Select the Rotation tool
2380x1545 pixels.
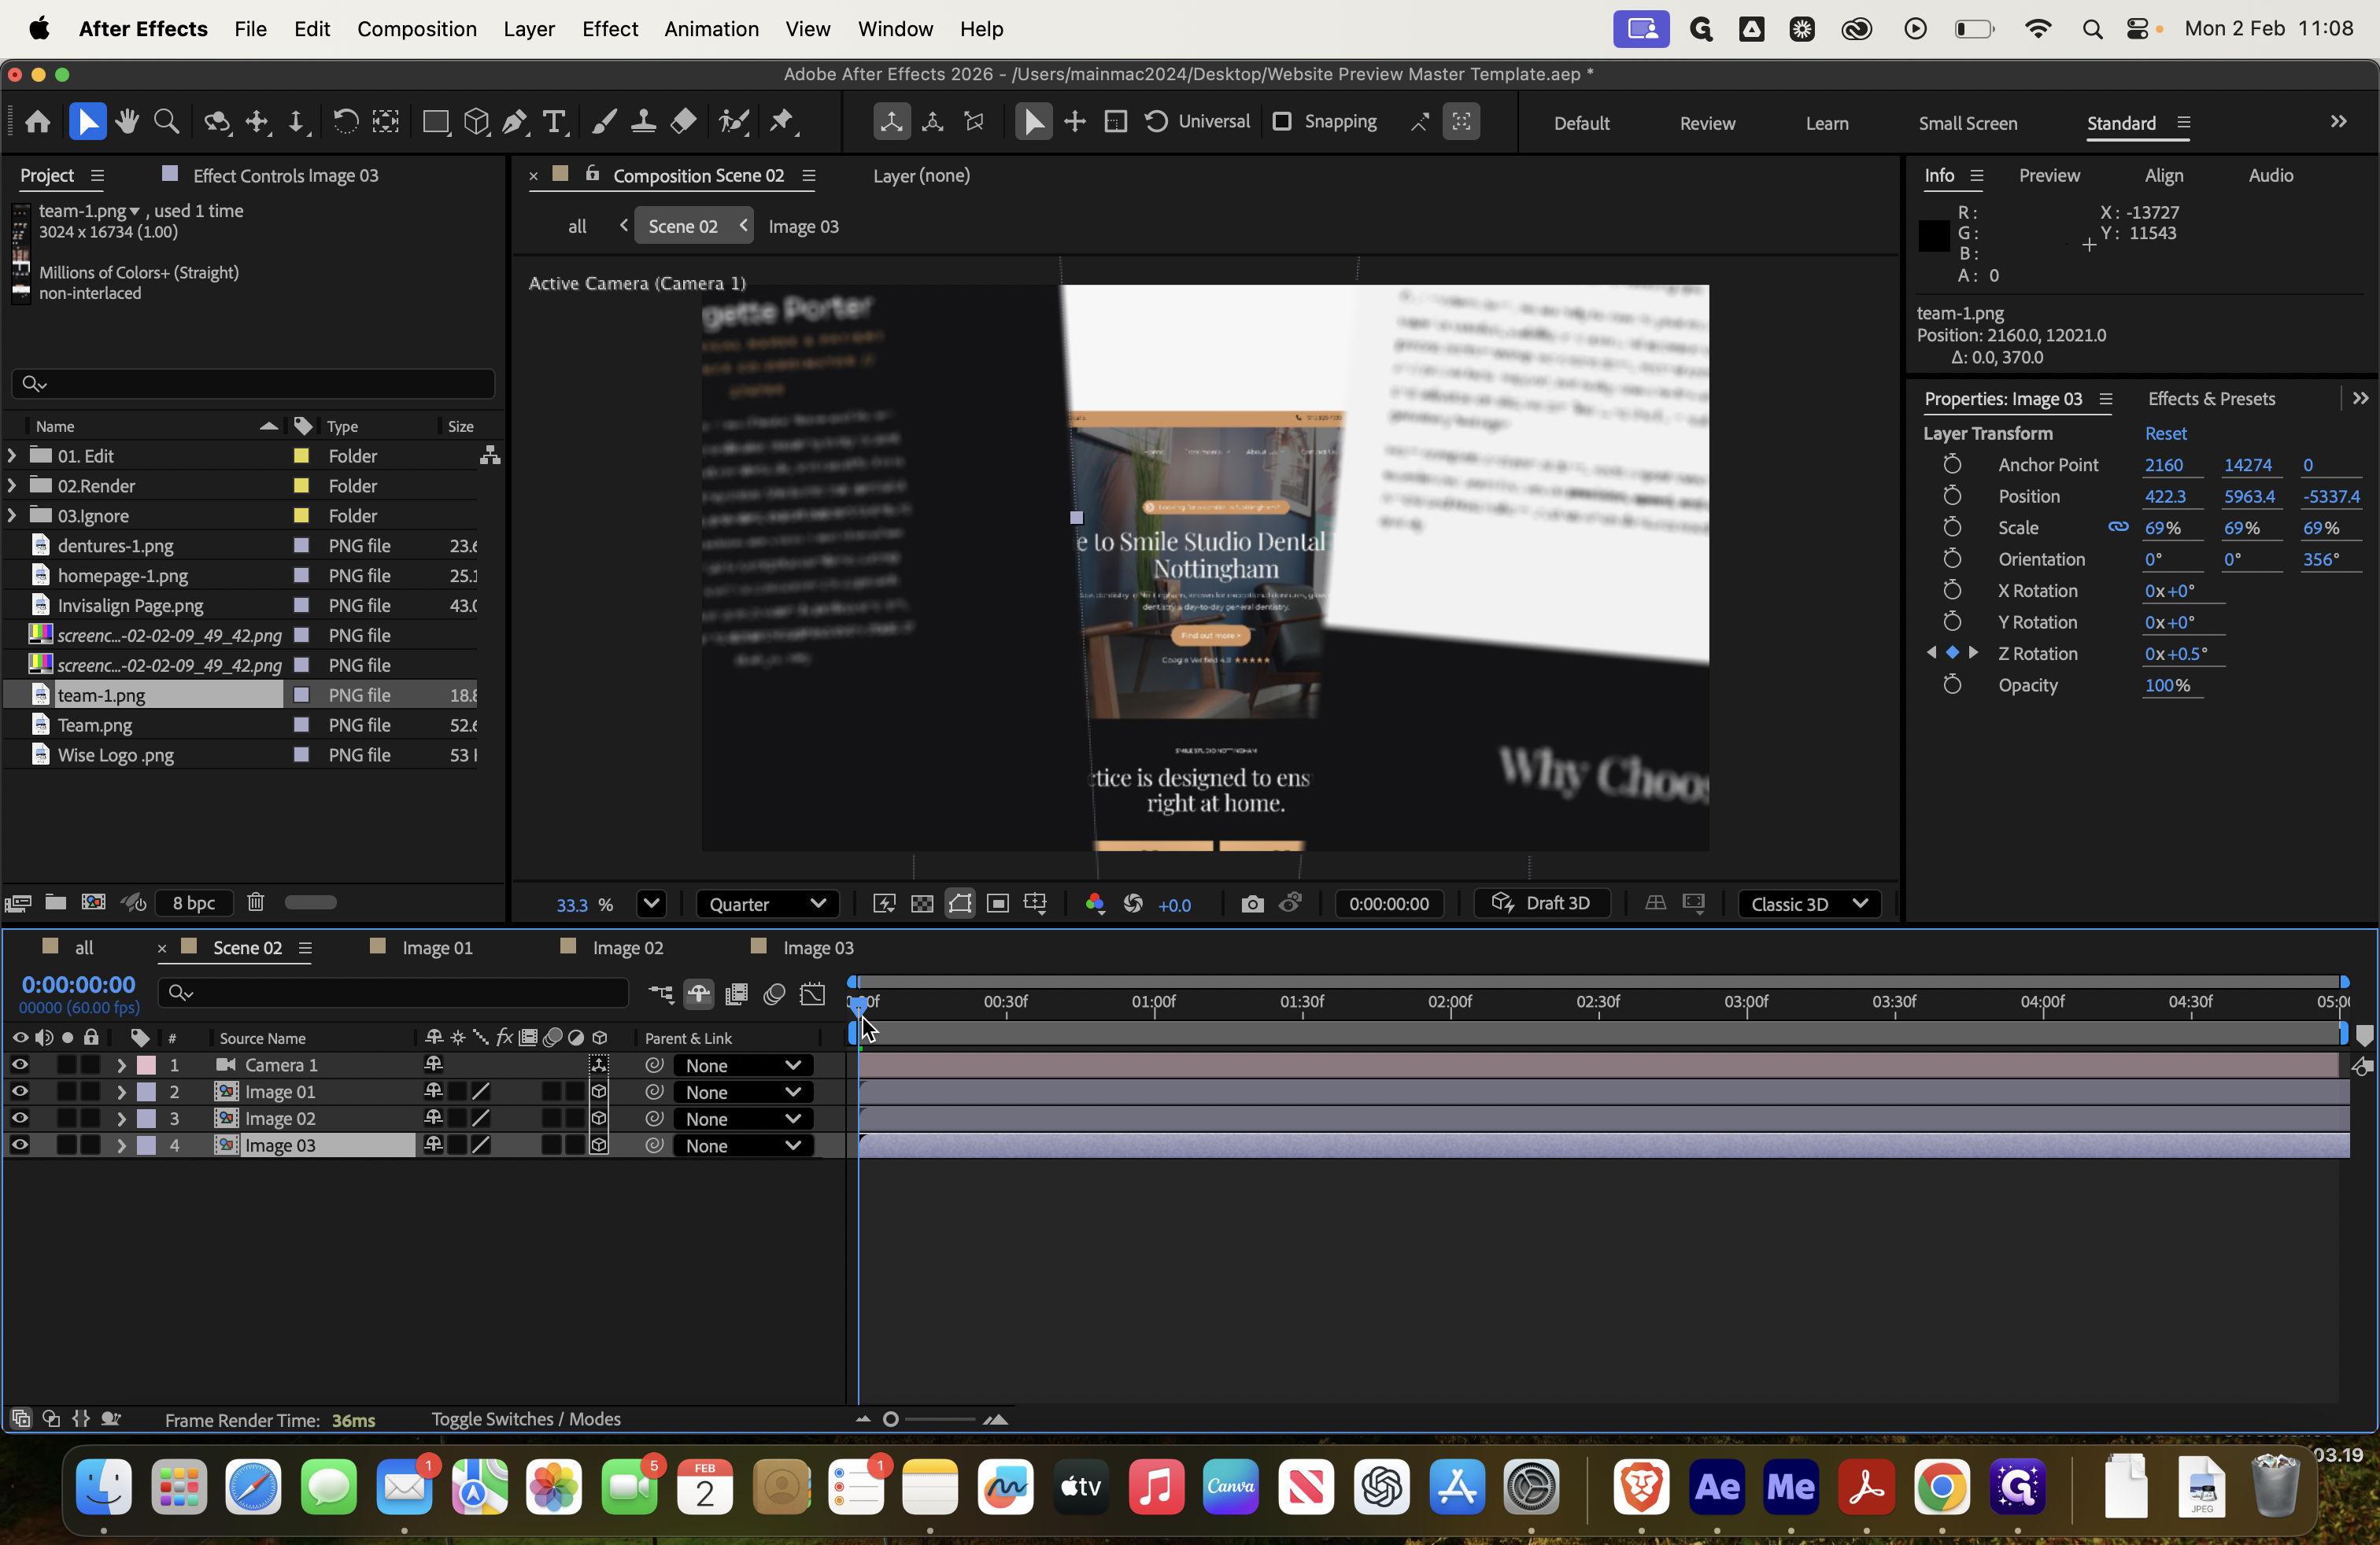tap(345, 122)
